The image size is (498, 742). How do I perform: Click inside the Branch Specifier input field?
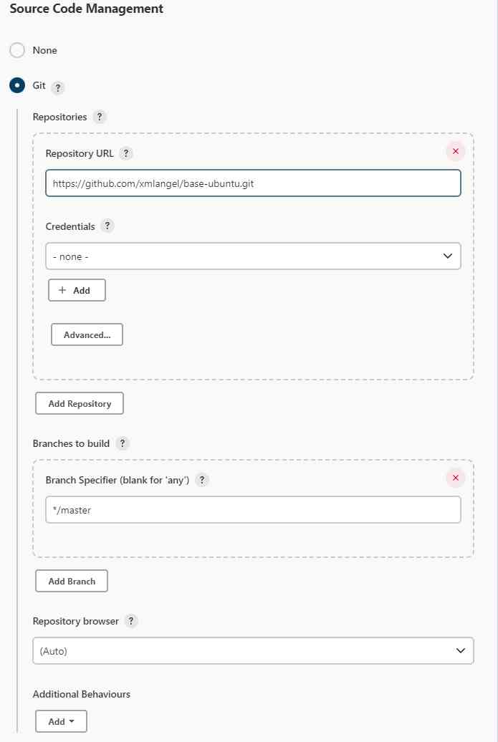[x=254, y=509]
